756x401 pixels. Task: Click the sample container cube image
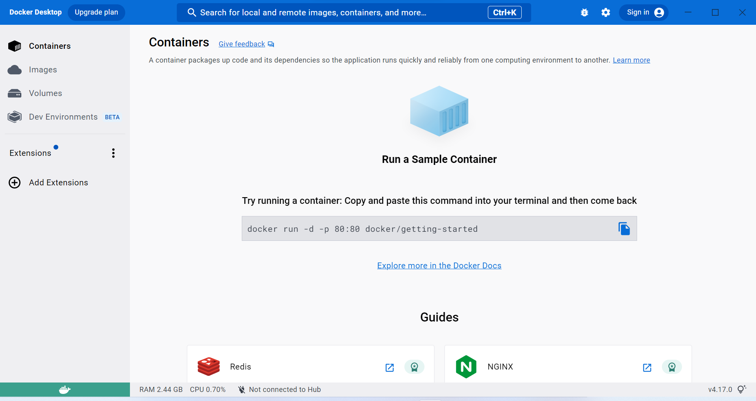tap(439, 111)
